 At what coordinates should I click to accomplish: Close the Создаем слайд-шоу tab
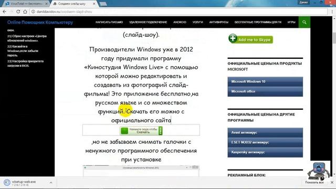94,4
